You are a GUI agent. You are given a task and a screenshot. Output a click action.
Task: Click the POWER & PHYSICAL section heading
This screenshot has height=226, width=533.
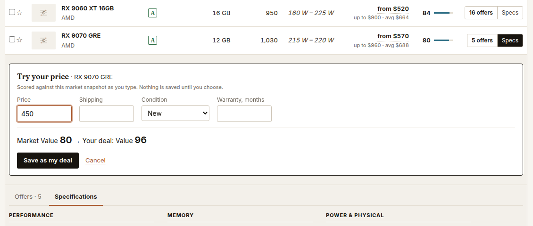(355, 215)
